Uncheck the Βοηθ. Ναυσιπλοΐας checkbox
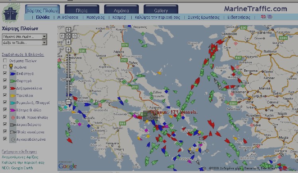Viewport: 298px width, 173px height. (x=5, y=117)
